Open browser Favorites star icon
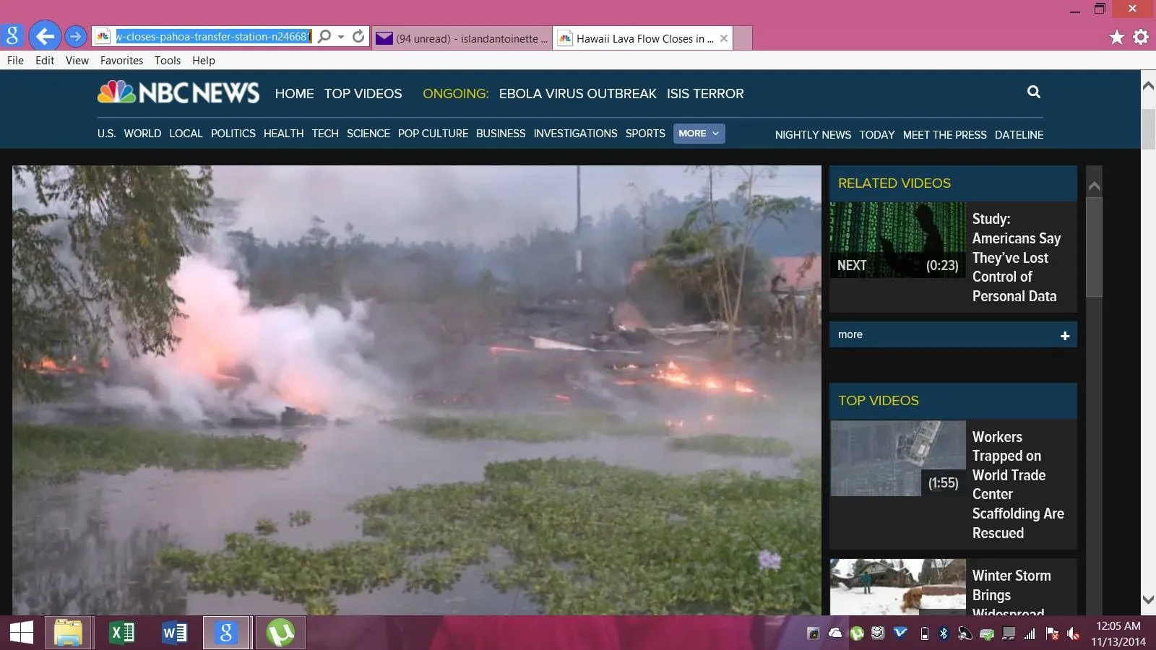Image resolution: width=1156 pixels, height=650 pixels. (x=1116, y=37)
